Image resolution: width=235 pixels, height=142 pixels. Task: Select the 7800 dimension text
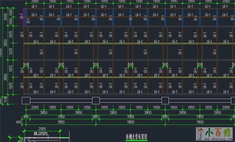pos(130,122)
